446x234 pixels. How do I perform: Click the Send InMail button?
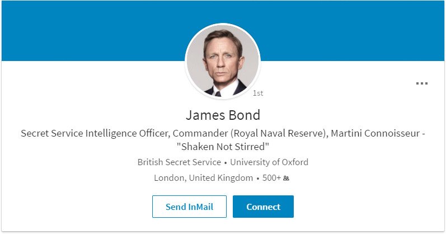(x=189, y=207)
